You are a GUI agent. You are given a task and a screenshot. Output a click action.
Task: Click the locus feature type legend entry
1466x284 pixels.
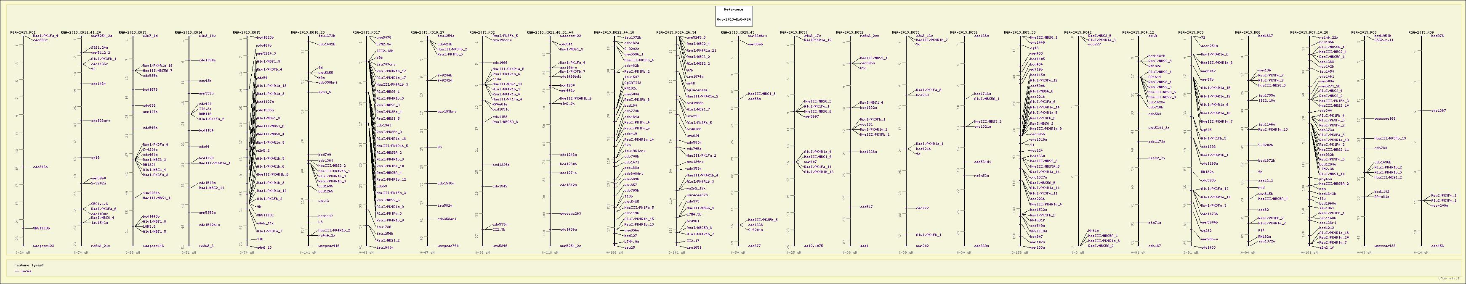click(x=26, y=271)
